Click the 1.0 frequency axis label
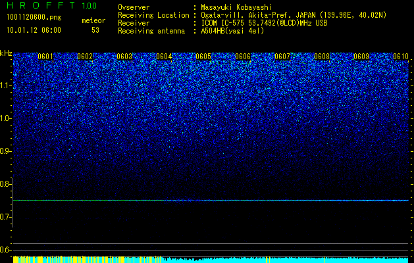Screen dimensions: 414x263 [6, 118]
